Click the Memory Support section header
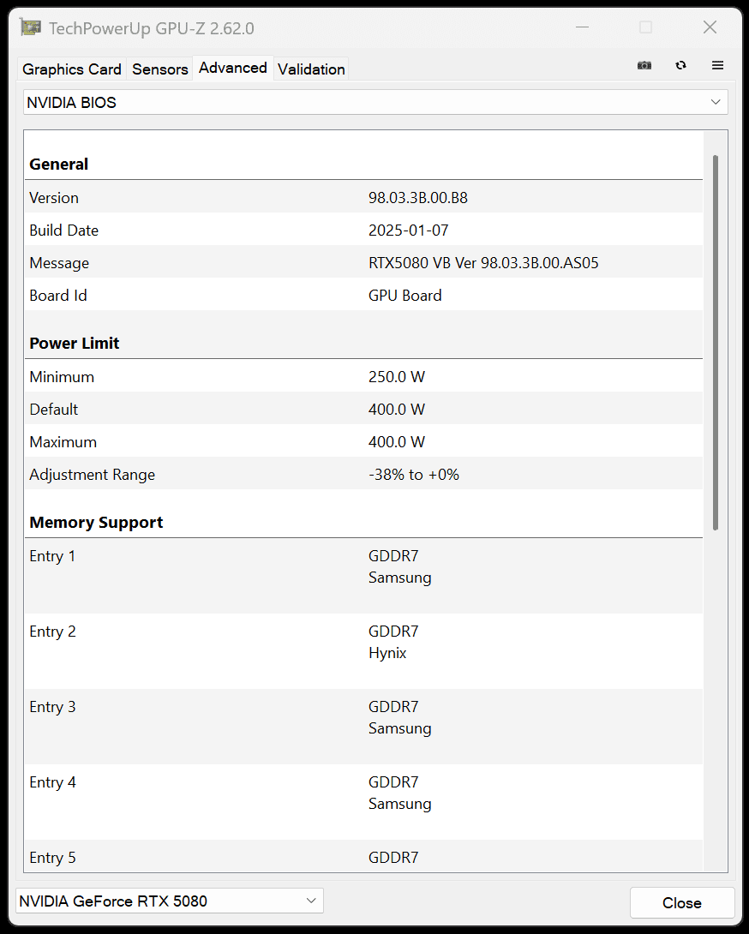749x934 pixels. coord(96,523)
